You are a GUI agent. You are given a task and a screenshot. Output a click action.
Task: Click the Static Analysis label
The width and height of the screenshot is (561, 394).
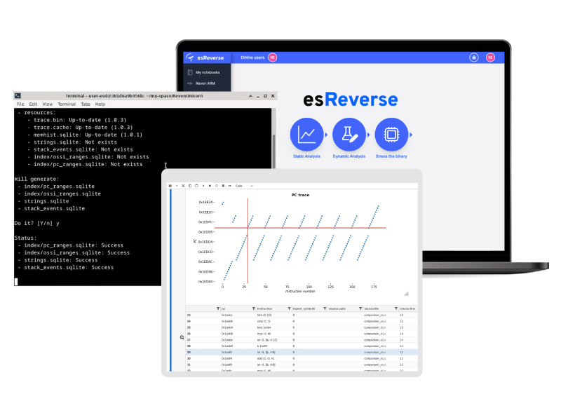click(x=306, y=156)
